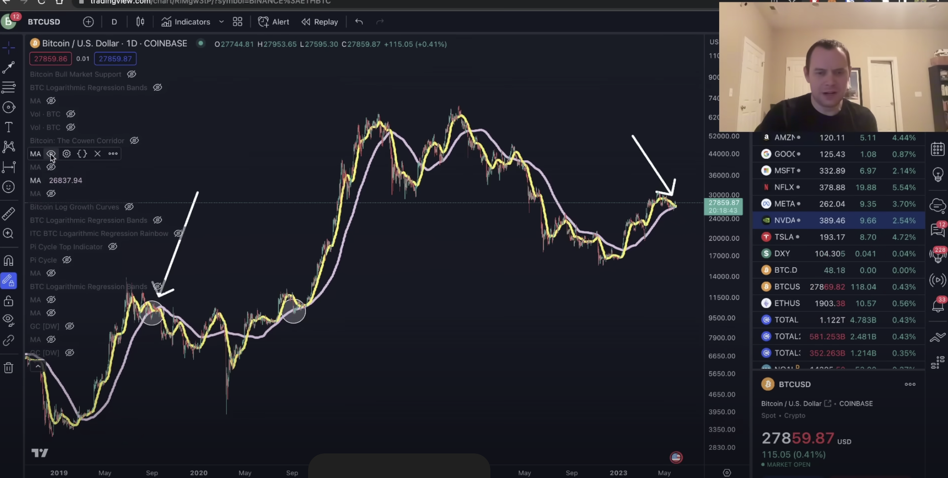The image size is (948, 478).
Task: Click the Alert button
Action: [274, 22]
